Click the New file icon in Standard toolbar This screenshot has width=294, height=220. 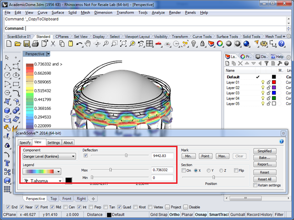[9, 44]
